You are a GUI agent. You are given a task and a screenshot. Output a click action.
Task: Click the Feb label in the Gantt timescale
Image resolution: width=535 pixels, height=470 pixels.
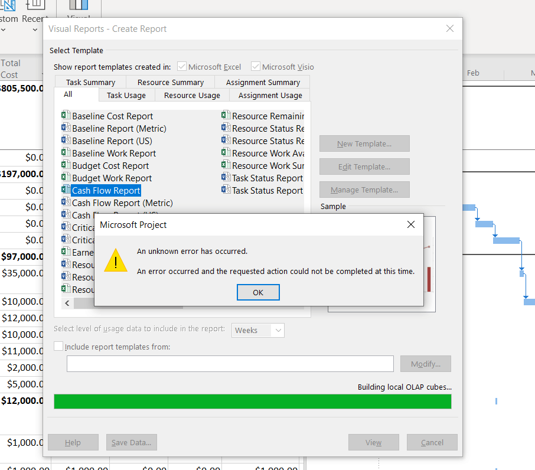[x=473, y=73]
